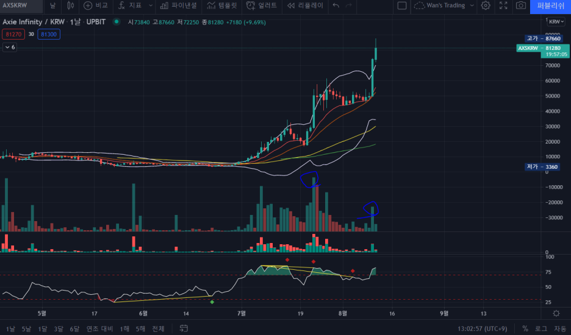Open timezone menu at 13:02:57 (UTC+9)
This screenshot has width=571, height=335.
click(x=482, y=329)
